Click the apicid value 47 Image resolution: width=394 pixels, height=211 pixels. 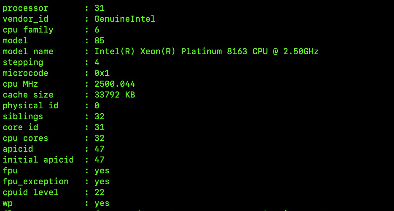click(x=99, y=149)
